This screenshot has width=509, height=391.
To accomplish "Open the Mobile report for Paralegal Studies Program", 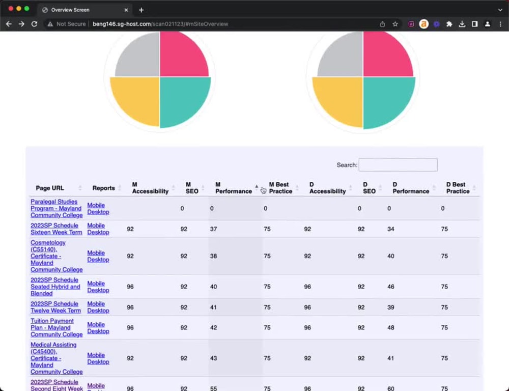I will click(x=96, y=205).
